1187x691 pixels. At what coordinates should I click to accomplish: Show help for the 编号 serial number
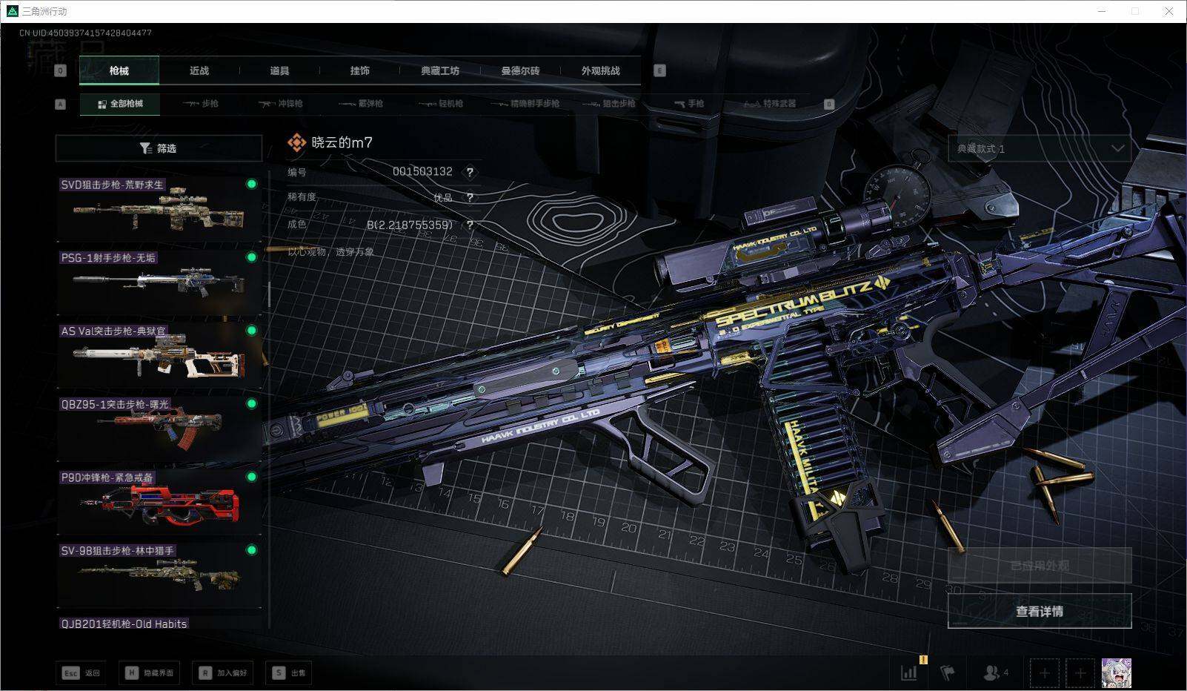point(470,172)
